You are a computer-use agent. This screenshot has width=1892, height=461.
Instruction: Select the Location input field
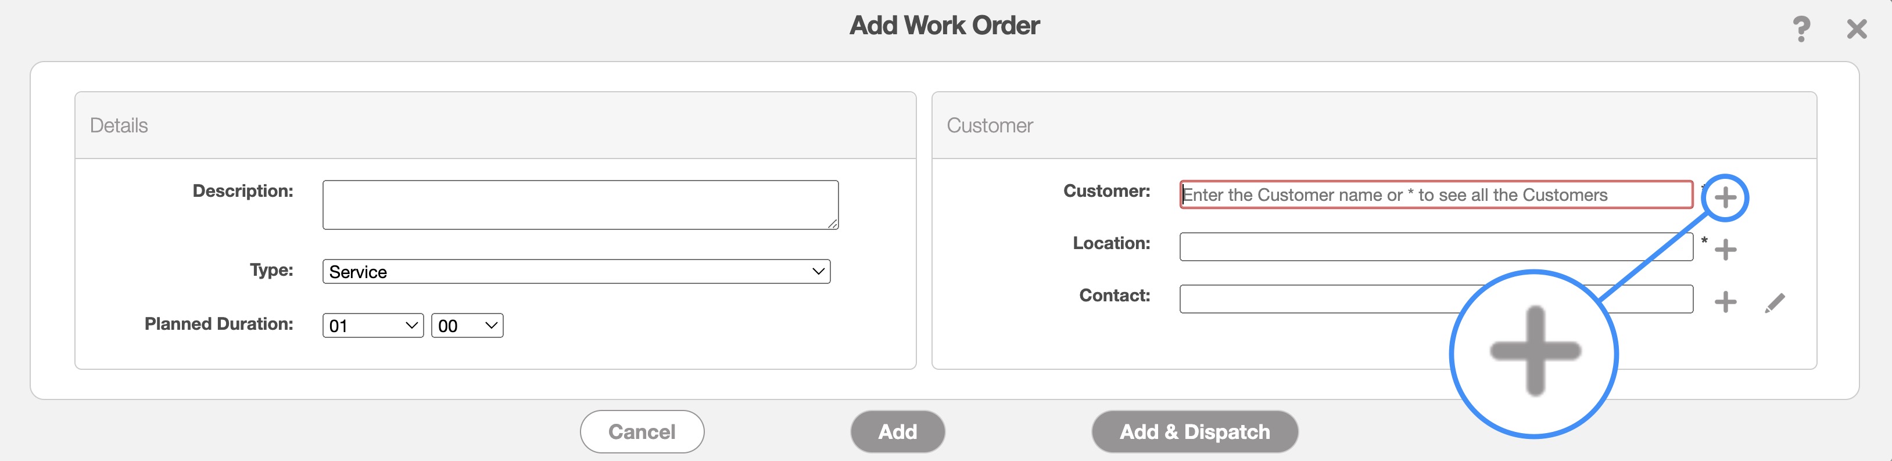[1435, 247]
